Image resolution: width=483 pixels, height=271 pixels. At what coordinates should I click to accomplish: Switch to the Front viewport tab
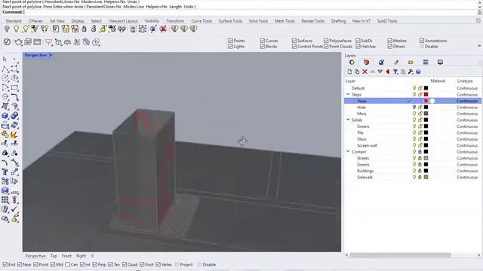pyautogui.click(x=66, y=256)
